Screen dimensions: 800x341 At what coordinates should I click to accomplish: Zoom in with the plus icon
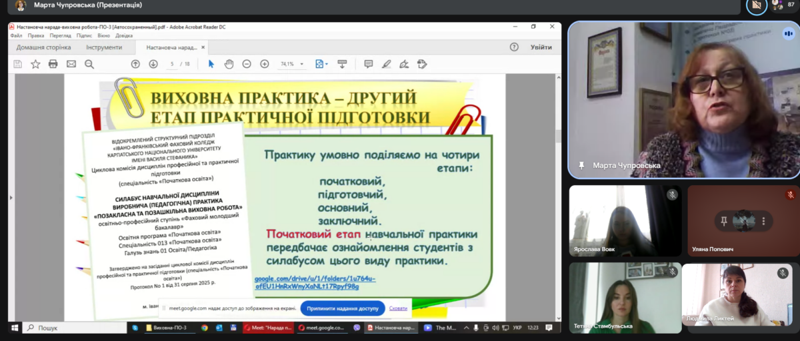pos(265,64)
